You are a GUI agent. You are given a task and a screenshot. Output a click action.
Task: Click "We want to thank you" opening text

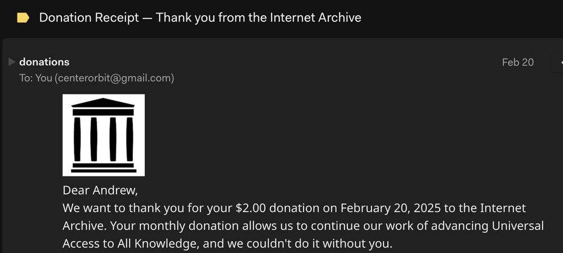tap(113, 208)
